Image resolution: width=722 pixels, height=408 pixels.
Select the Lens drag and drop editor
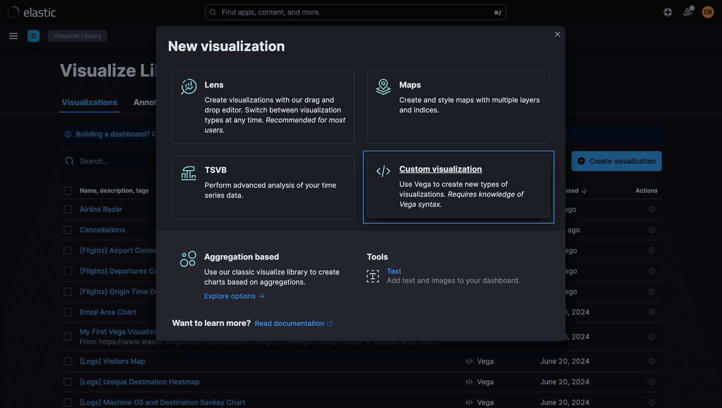(x=263, y=107)
